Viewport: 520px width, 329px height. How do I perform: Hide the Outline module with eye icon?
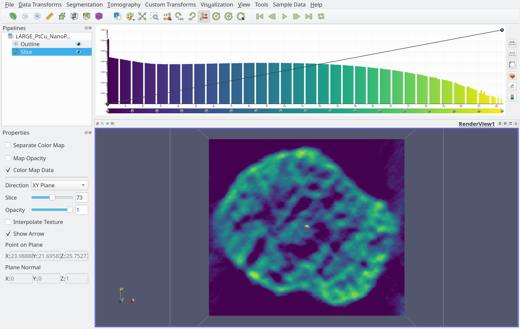[x=79, y=44]
